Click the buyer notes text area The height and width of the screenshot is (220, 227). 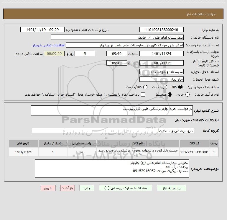tap(112, 169)
